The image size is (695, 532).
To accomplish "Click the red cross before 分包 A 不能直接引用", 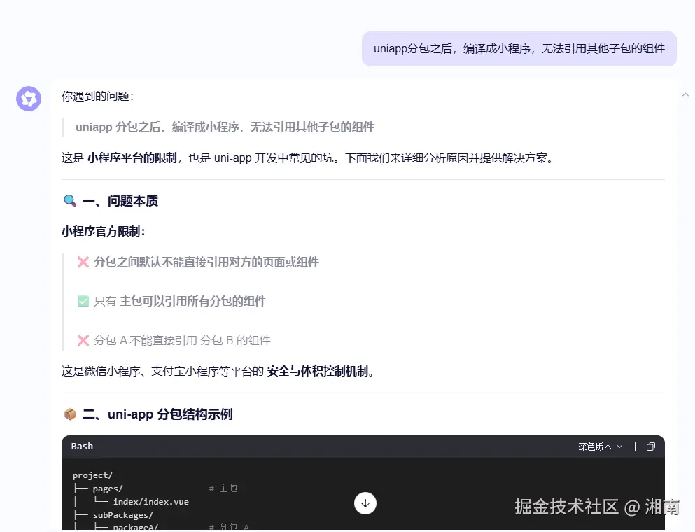I will pyautogui.click(x=83, y=340).
